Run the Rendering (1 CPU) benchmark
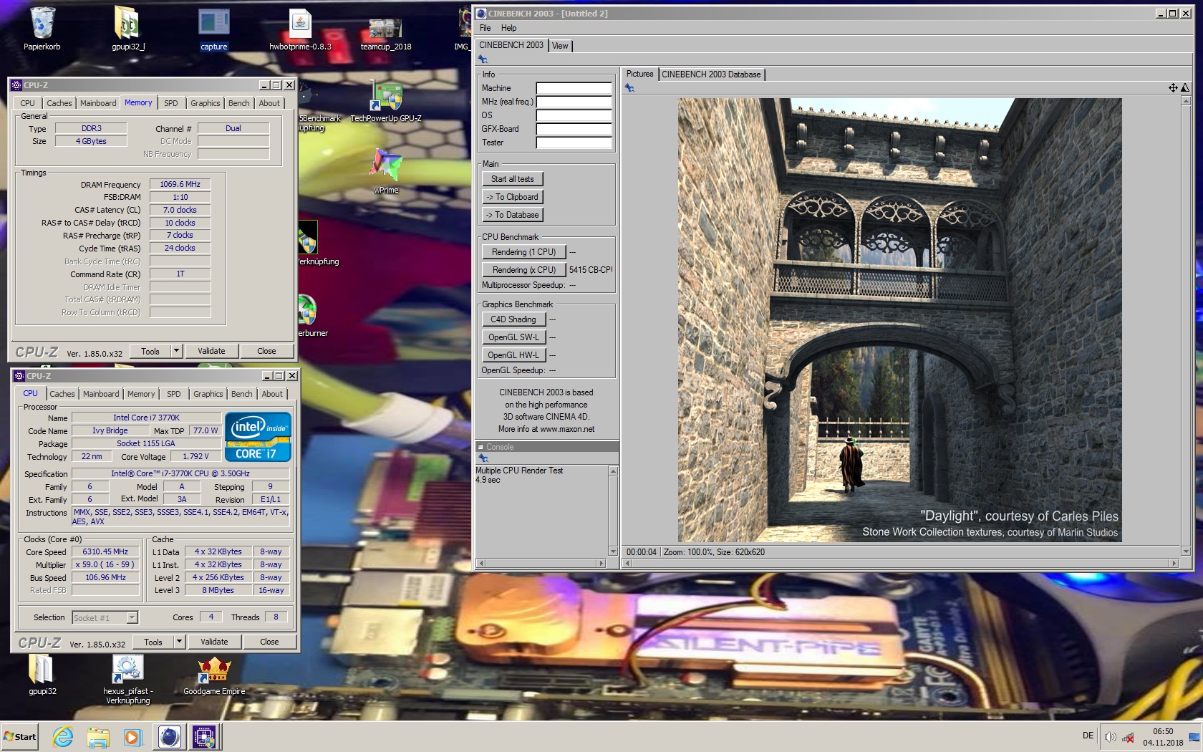The image size is (1203, 752). tap(523, 252)
